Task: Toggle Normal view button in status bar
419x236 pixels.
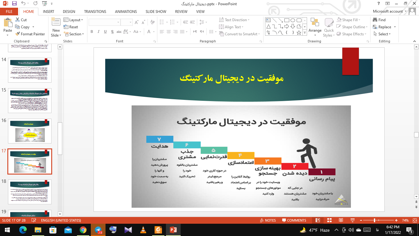Action: coord(318,220)
